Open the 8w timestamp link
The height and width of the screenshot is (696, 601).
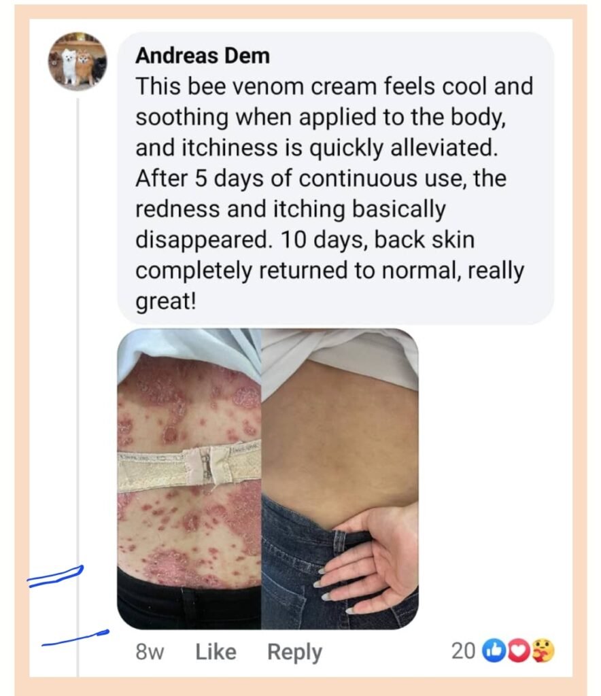click(x=150, y=652)
